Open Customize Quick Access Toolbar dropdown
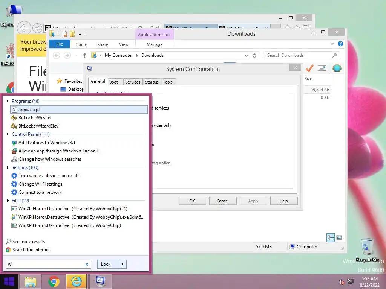Screen dimensions: 386x289 80,34
